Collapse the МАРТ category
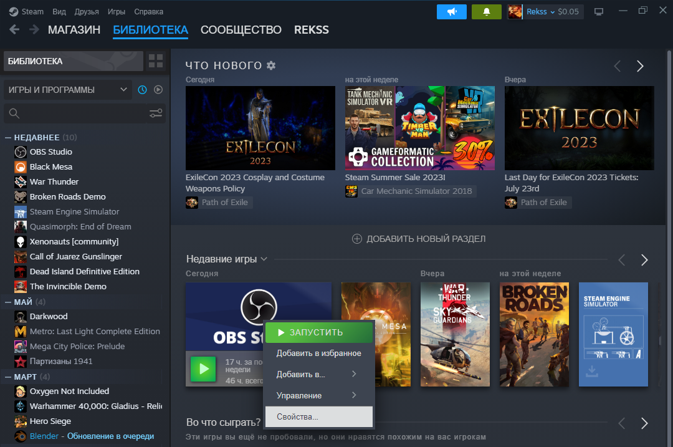Viewport: 673px width, 447px height. tap(7, 377)
